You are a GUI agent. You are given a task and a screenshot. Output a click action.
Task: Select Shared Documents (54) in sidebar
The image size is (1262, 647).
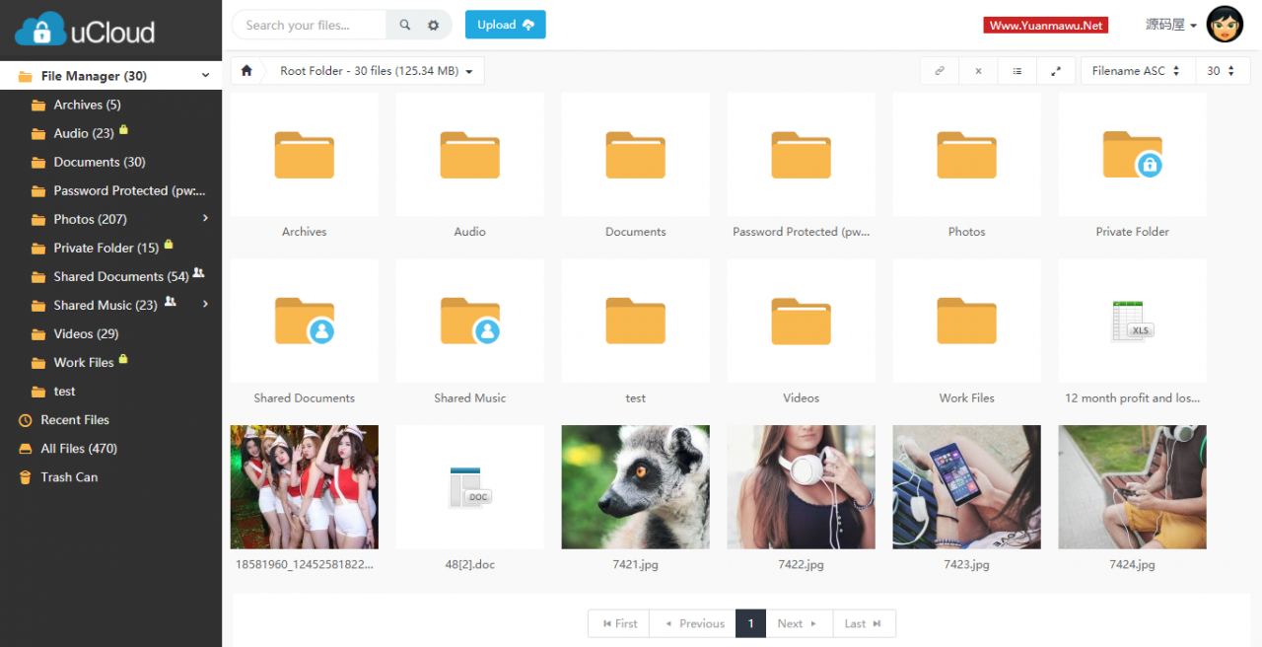click(121, 276)
